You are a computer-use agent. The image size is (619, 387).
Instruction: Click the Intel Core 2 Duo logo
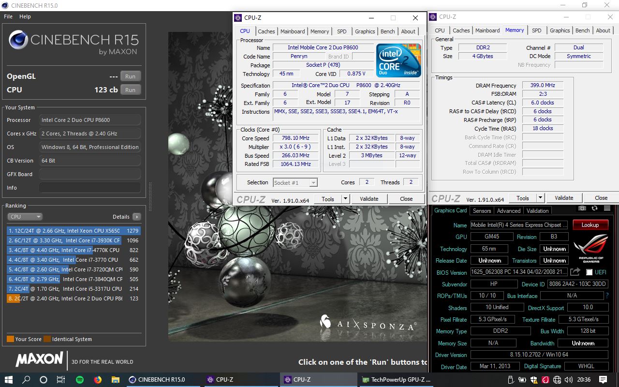[x=398, y=60]
